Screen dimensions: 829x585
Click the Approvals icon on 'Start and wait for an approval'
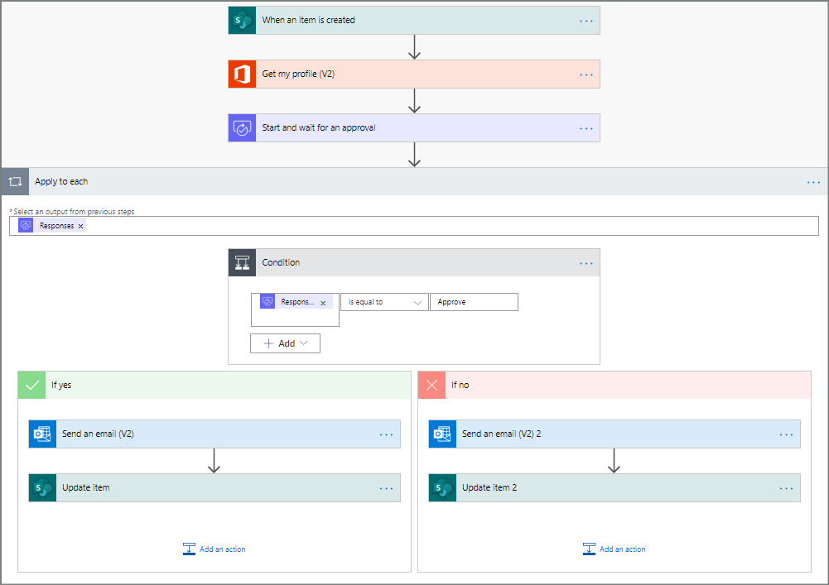(x=242, y=128)
